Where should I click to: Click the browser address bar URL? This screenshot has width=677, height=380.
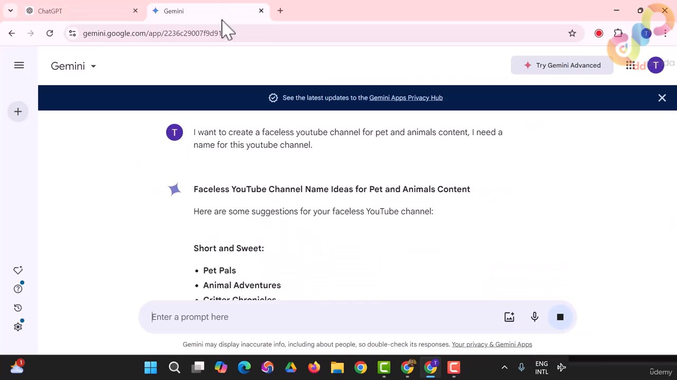[153, 33]
